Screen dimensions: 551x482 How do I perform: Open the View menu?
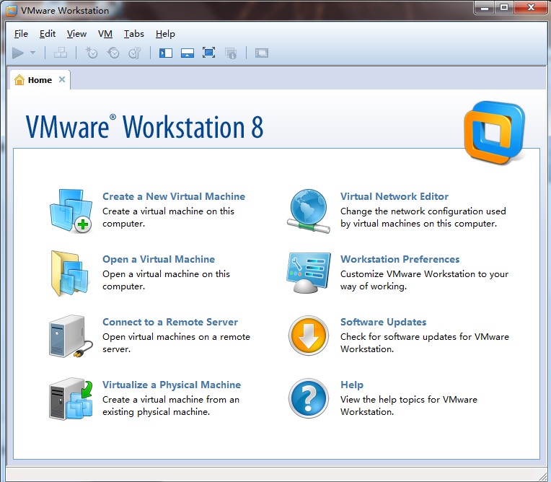click(76, 34)
